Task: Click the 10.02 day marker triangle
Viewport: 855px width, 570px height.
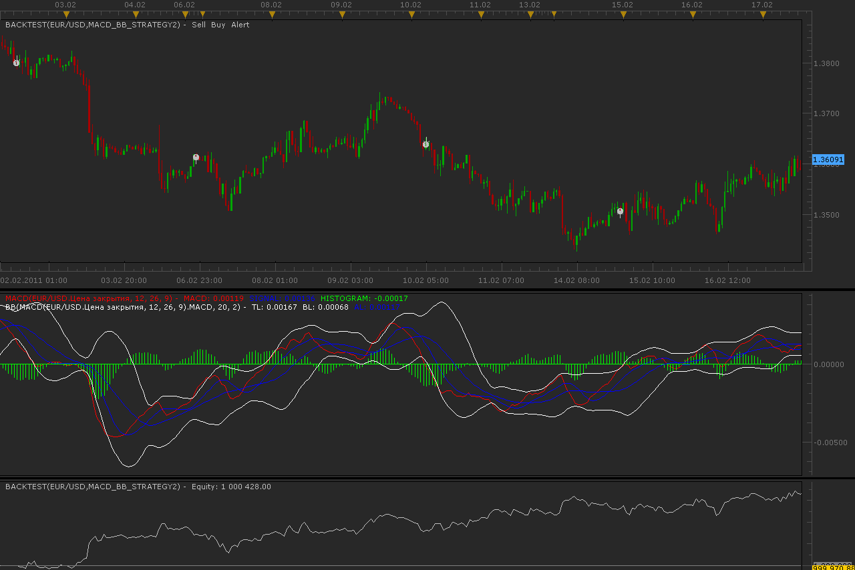Action: click(411, 14)
